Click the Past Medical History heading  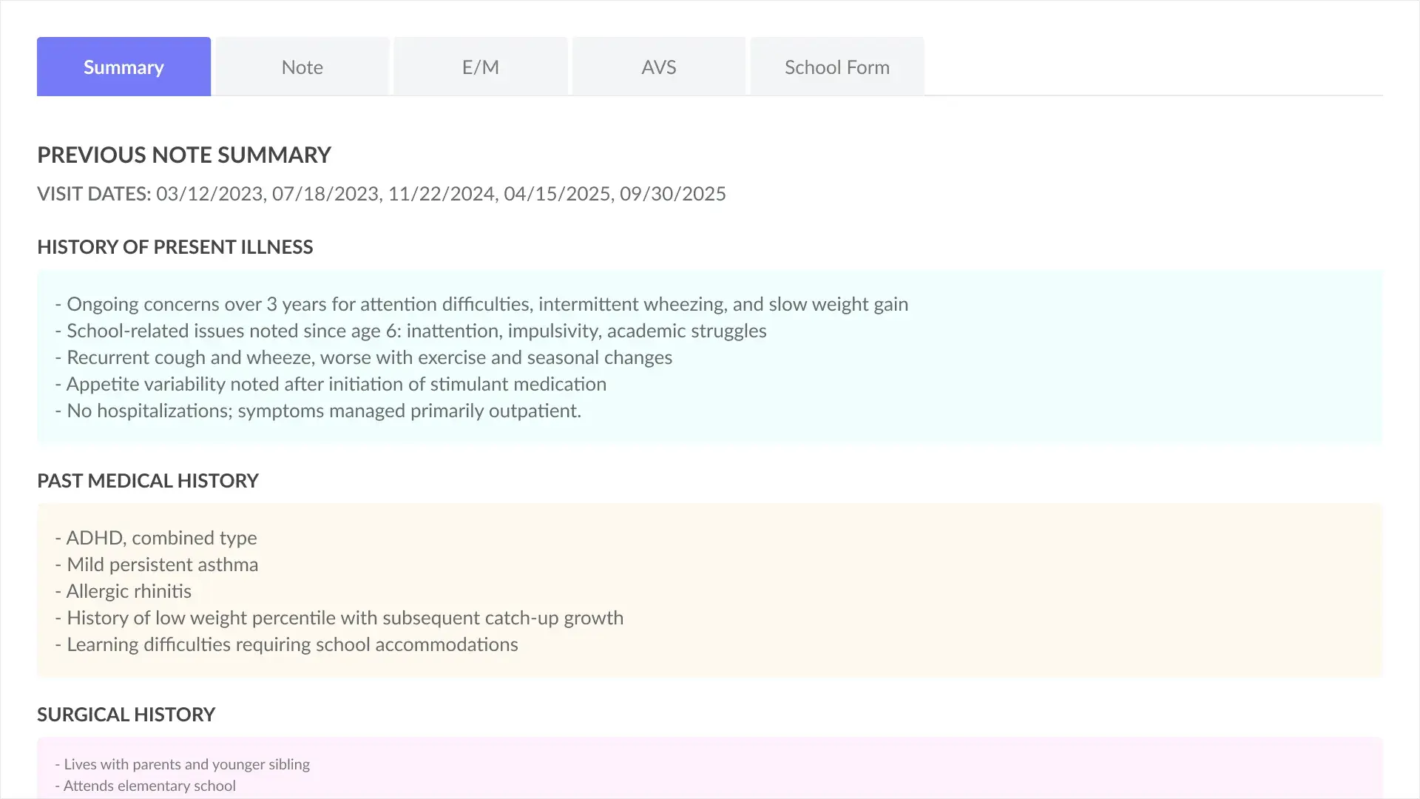147,481
